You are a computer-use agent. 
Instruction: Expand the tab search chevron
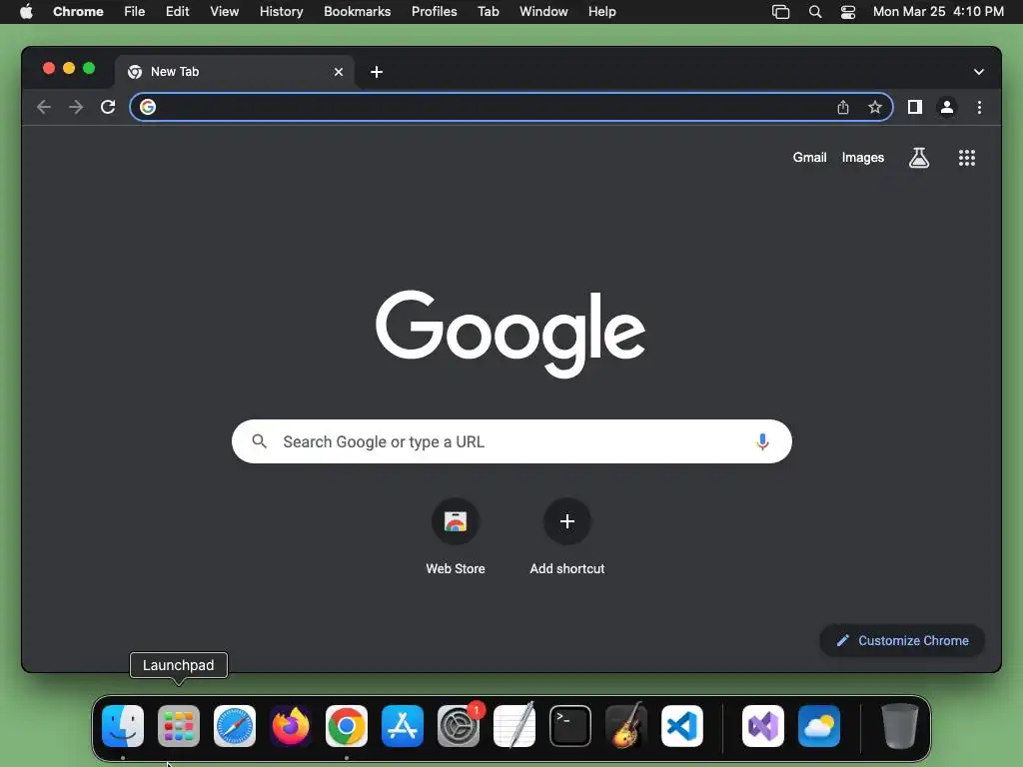(978, 72)
